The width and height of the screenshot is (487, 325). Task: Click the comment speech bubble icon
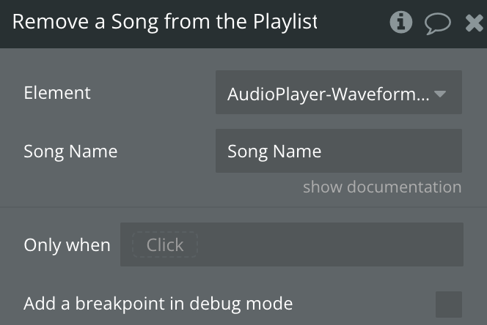pos(437,23)
